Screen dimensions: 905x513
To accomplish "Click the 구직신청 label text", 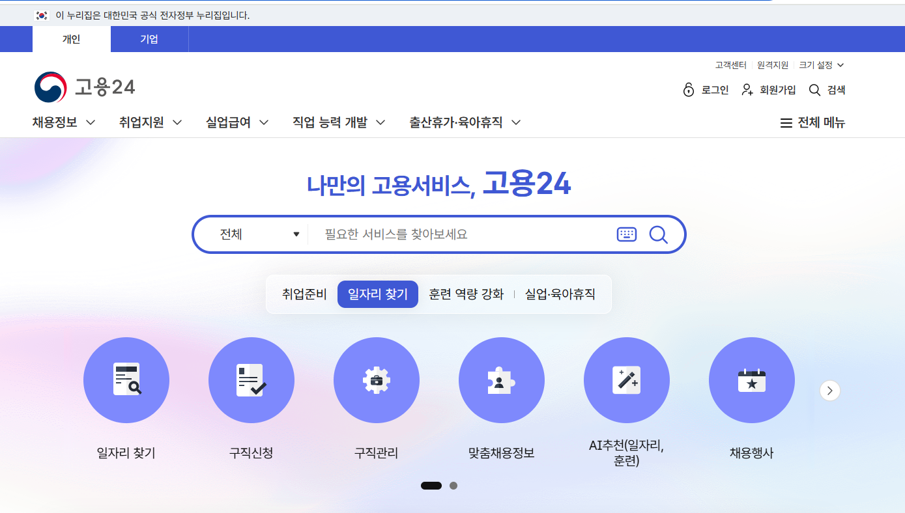I will tap(251, 453).
